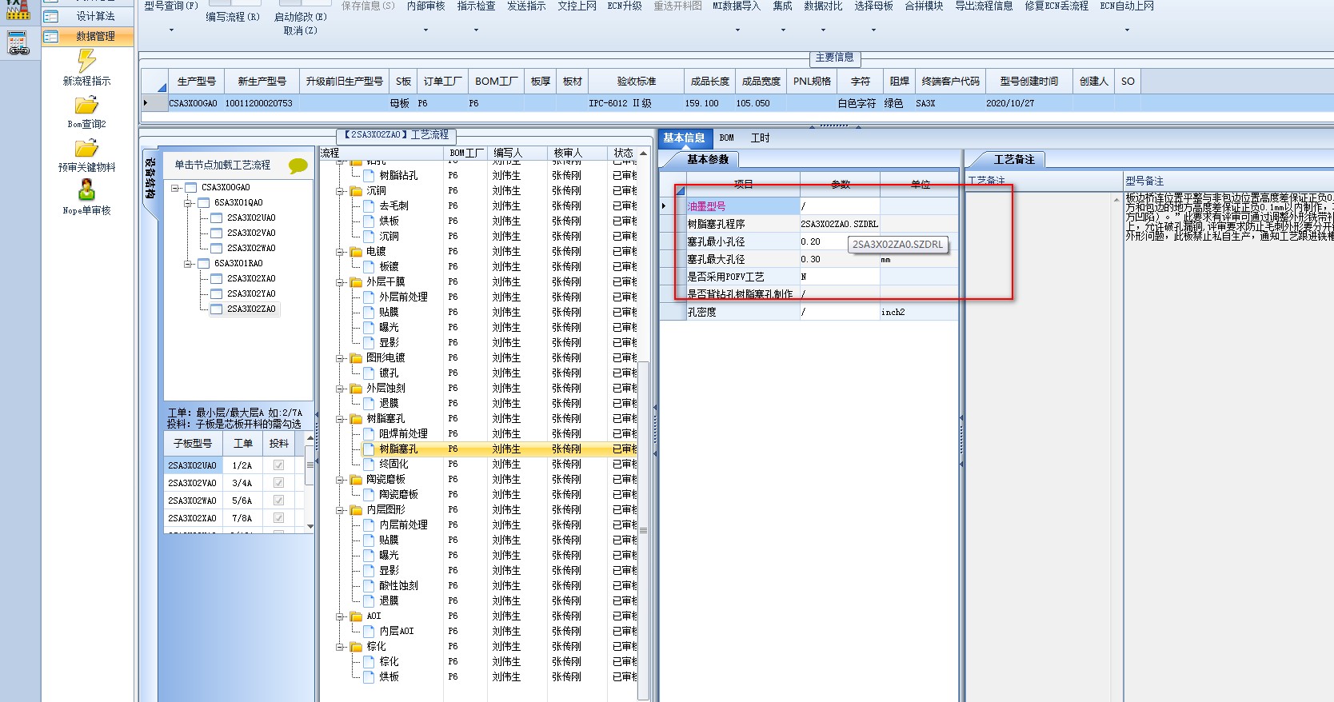The width and height of the screenshot is (1334, 702).
Task: Open the 型号查询(F) dropdown arrow
Action: 171,30
